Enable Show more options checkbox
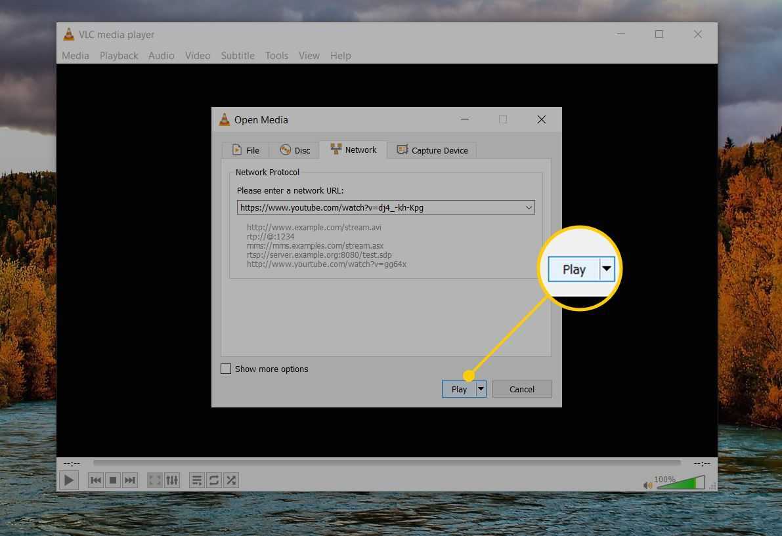This screenshot has height=536, width=782. coord(226,369)
